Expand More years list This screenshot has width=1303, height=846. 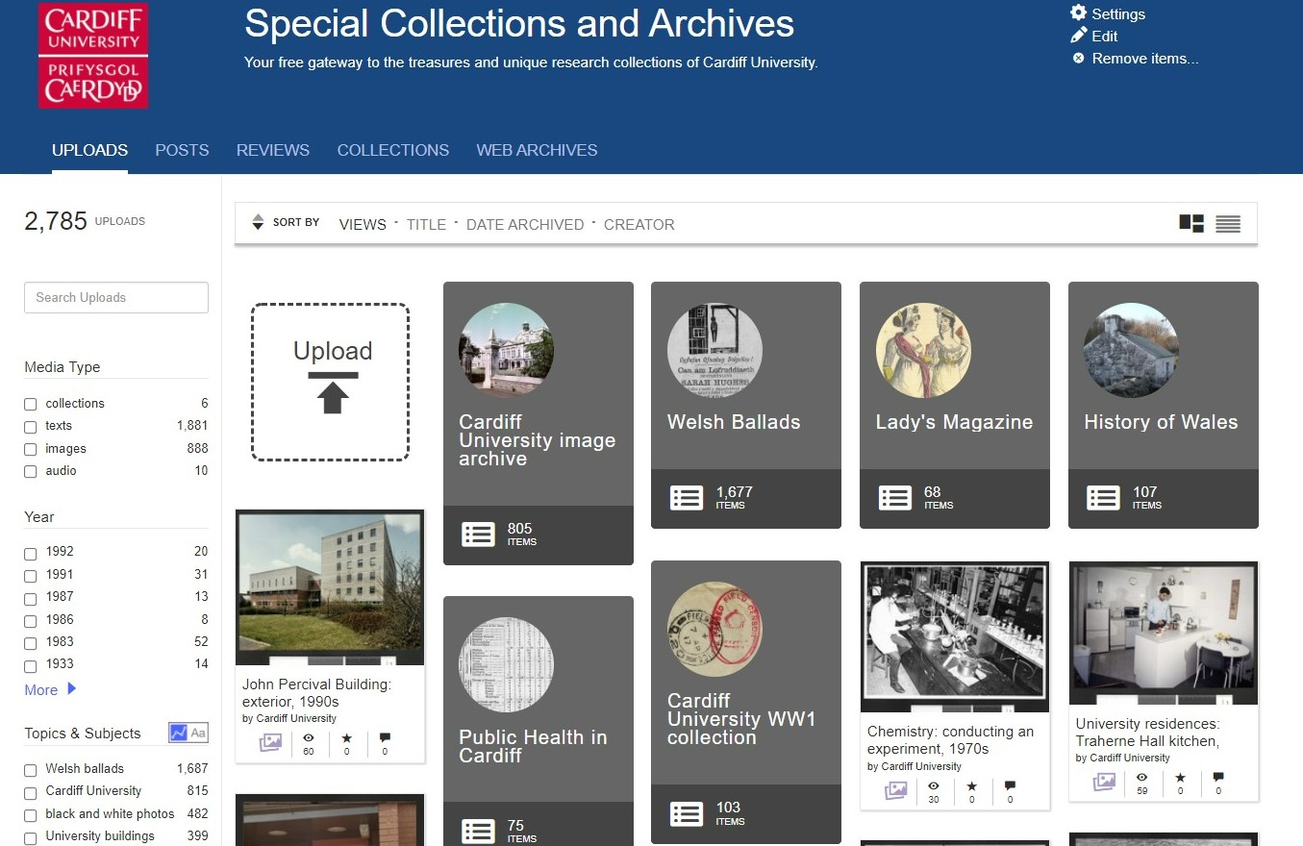pyautogui.click(x=50, y=689)
